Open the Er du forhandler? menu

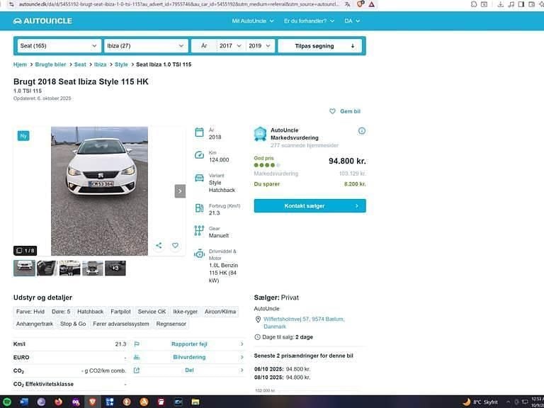point(309,21)
